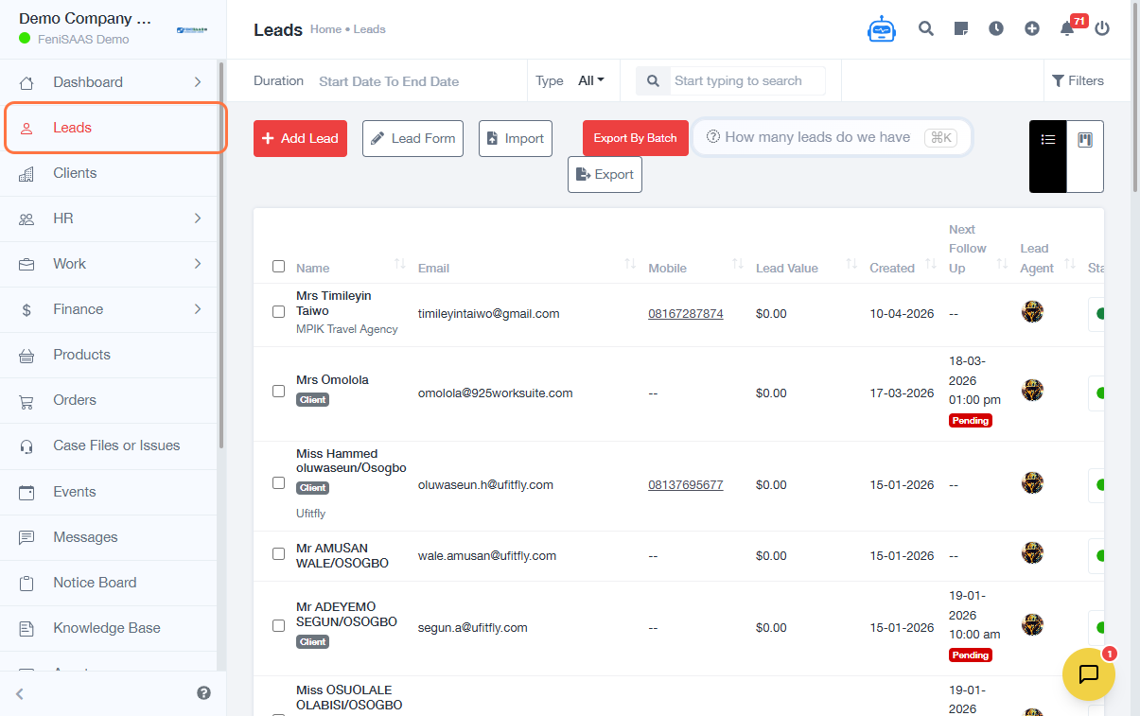Screen dimensions: 1140x716
Task: Open Knowledge Base from sidebar
Action: (x=106, y=628)
